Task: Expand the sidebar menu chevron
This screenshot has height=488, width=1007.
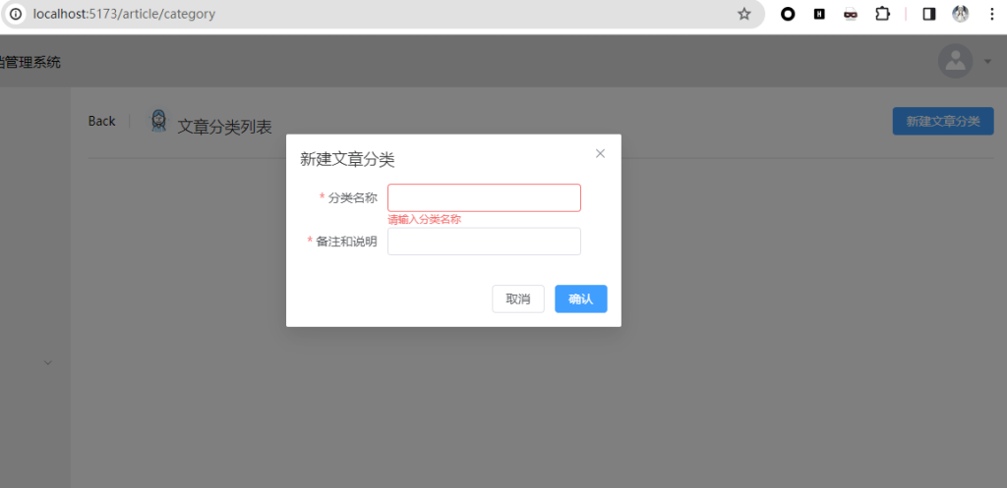Action: 47,362
